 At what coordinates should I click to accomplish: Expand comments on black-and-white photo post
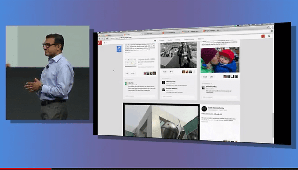click(x=166, y=78)
